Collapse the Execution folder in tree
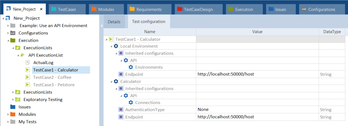This screenshot has height=126, width=348. tap(8, 41)
